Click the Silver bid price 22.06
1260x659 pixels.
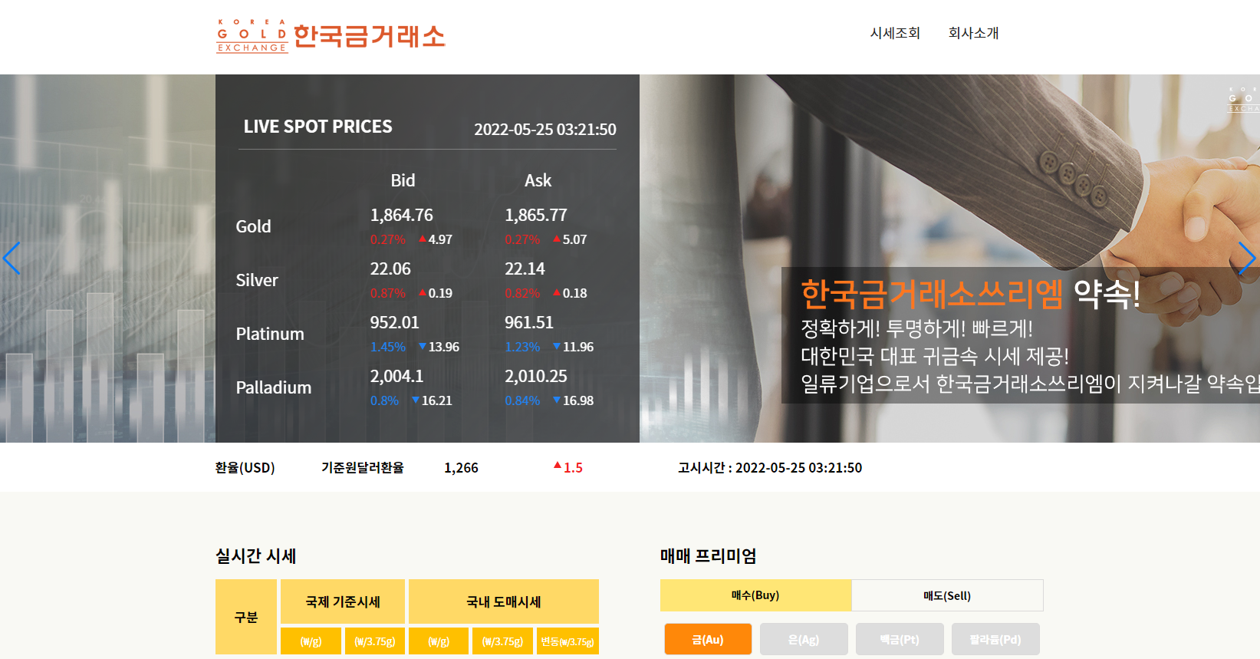point(390,269)
